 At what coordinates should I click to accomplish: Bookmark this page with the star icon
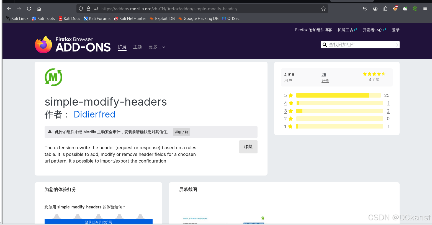point(323,9)
